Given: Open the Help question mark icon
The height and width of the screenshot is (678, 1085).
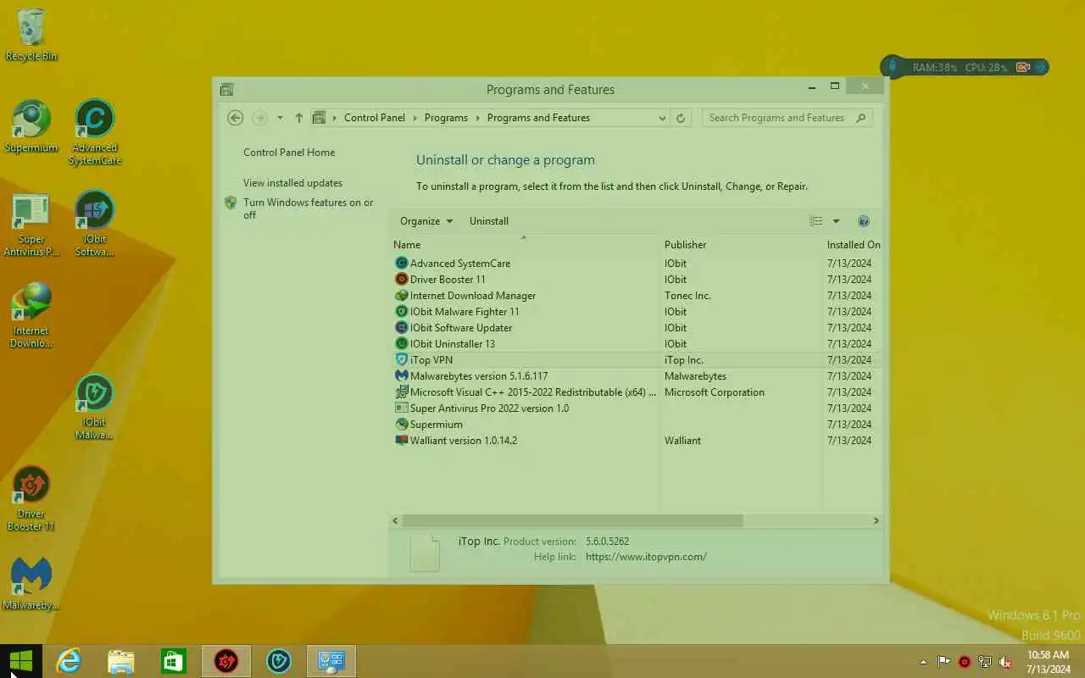Looking at the screenshot, I should pos(864,221).
